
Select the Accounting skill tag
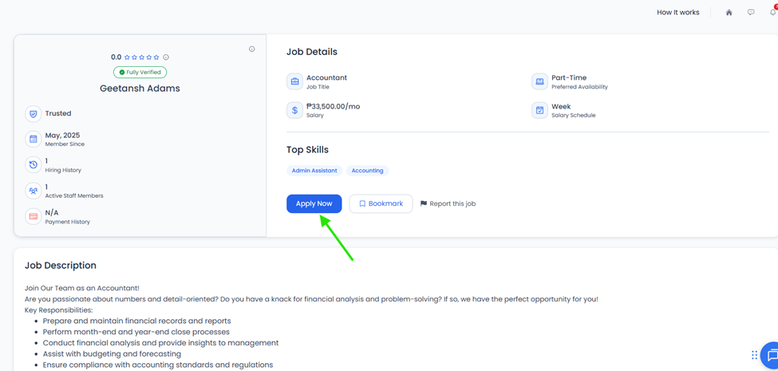367,171
